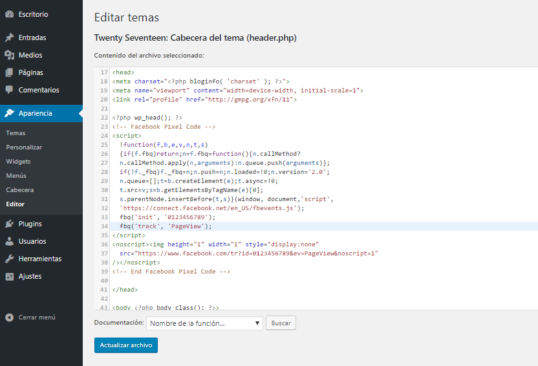538x366 pixels.
Task: Click the Actualizar archivo button
Action: [126, 345]
